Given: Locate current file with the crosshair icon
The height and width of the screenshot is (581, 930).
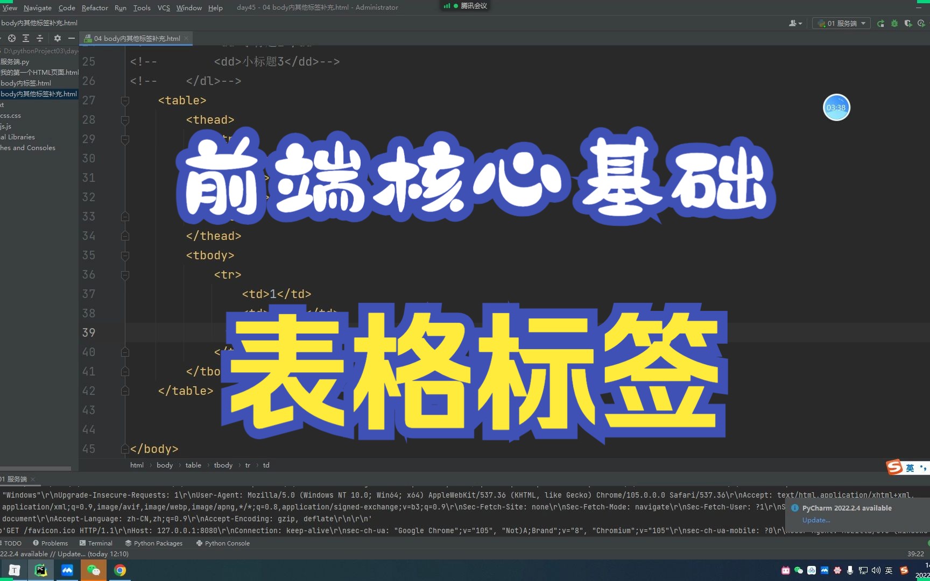Looking at the screenshot, I should (12, 38).
